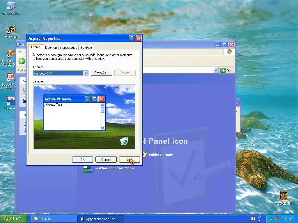
Task: Close the Display Properties dialog
Action: (139, 38)
